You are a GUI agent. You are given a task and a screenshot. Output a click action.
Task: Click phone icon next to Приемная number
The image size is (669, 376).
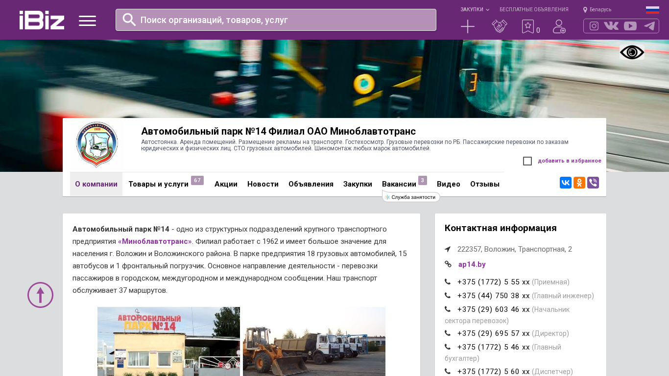[x=448, y=282]
